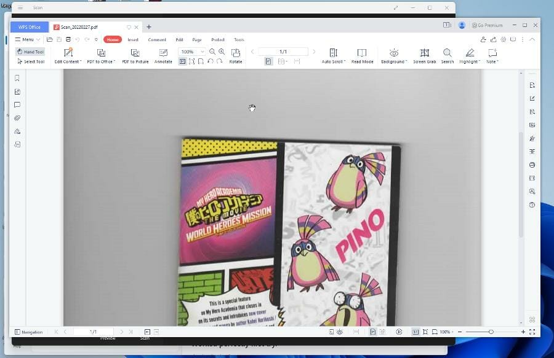
Task: Click Go Premium
Action: (x=488, y=25)
